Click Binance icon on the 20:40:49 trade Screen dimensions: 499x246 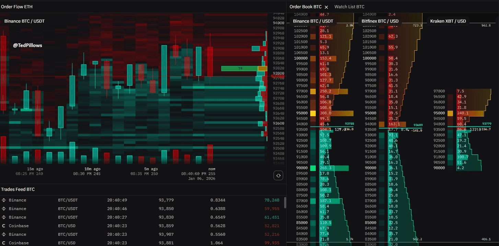point(4,200)
